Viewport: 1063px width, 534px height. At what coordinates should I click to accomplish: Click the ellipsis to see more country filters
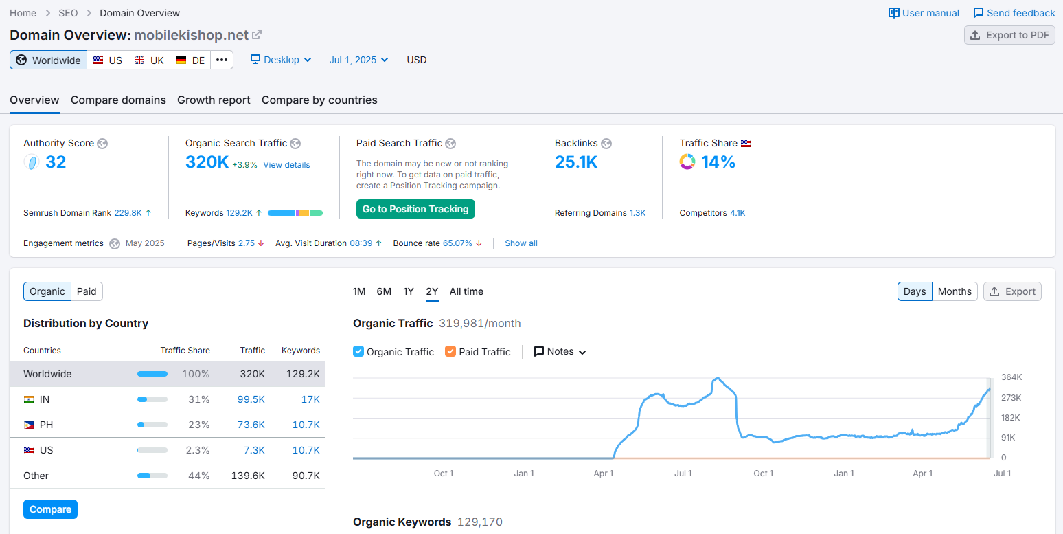pyautogui.click(x=222, y=60)
